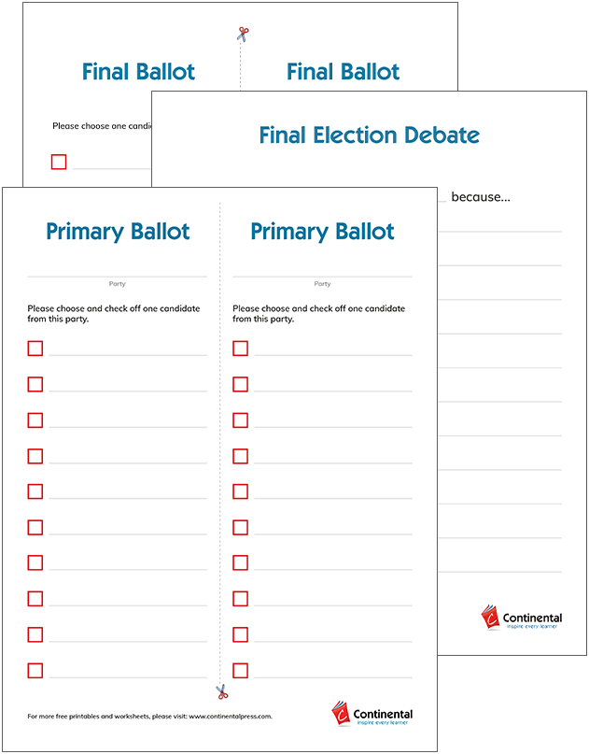Click the Continental logo on the Primary Ballot page
589x754 pixels.
[x=372, y=714]
